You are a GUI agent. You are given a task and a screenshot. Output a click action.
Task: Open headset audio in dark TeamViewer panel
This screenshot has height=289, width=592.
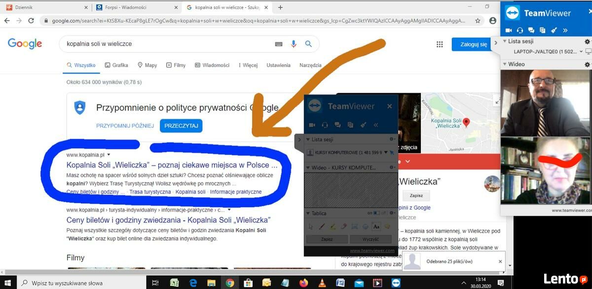pos(325,125)
